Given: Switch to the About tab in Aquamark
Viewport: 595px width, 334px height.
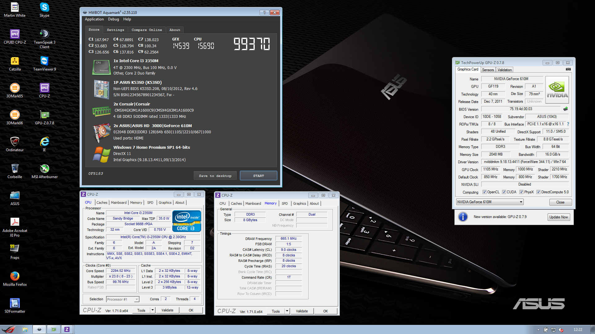Looking at the screenshot, I should (175, 30).
